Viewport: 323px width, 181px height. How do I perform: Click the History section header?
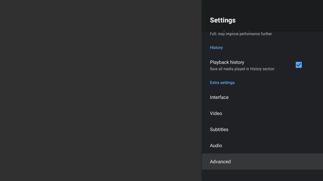216,48
